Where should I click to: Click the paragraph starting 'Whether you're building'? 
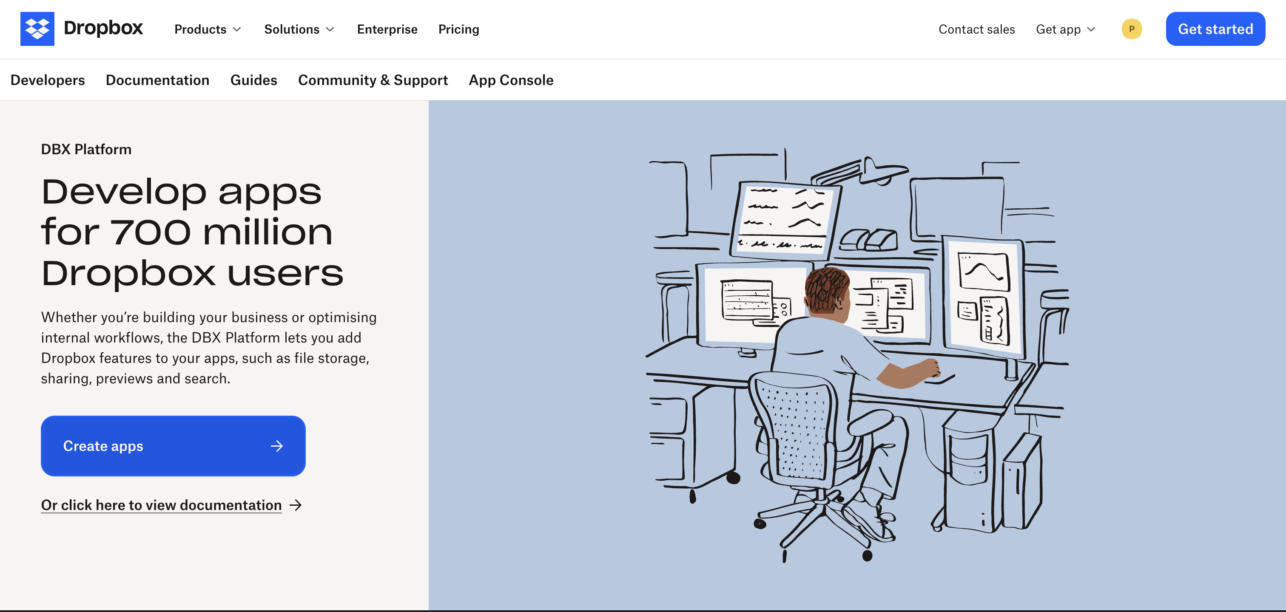coord(209,348)
